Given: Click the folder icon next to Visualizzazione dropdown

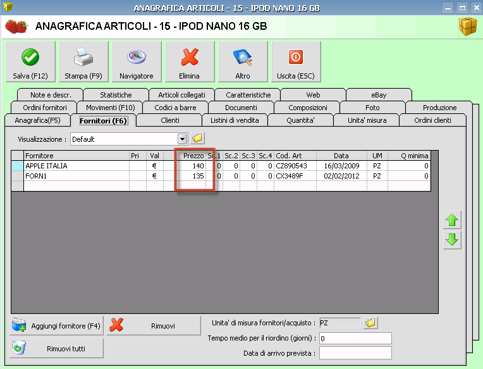Looking at the screenshot, I should pyautogui.click(x=197, y=138).
